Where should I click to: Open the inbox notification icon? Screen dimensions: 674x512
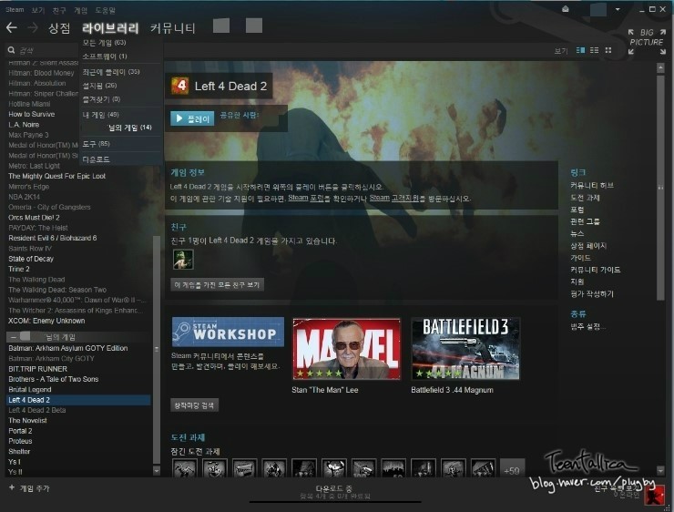(566, 9)
